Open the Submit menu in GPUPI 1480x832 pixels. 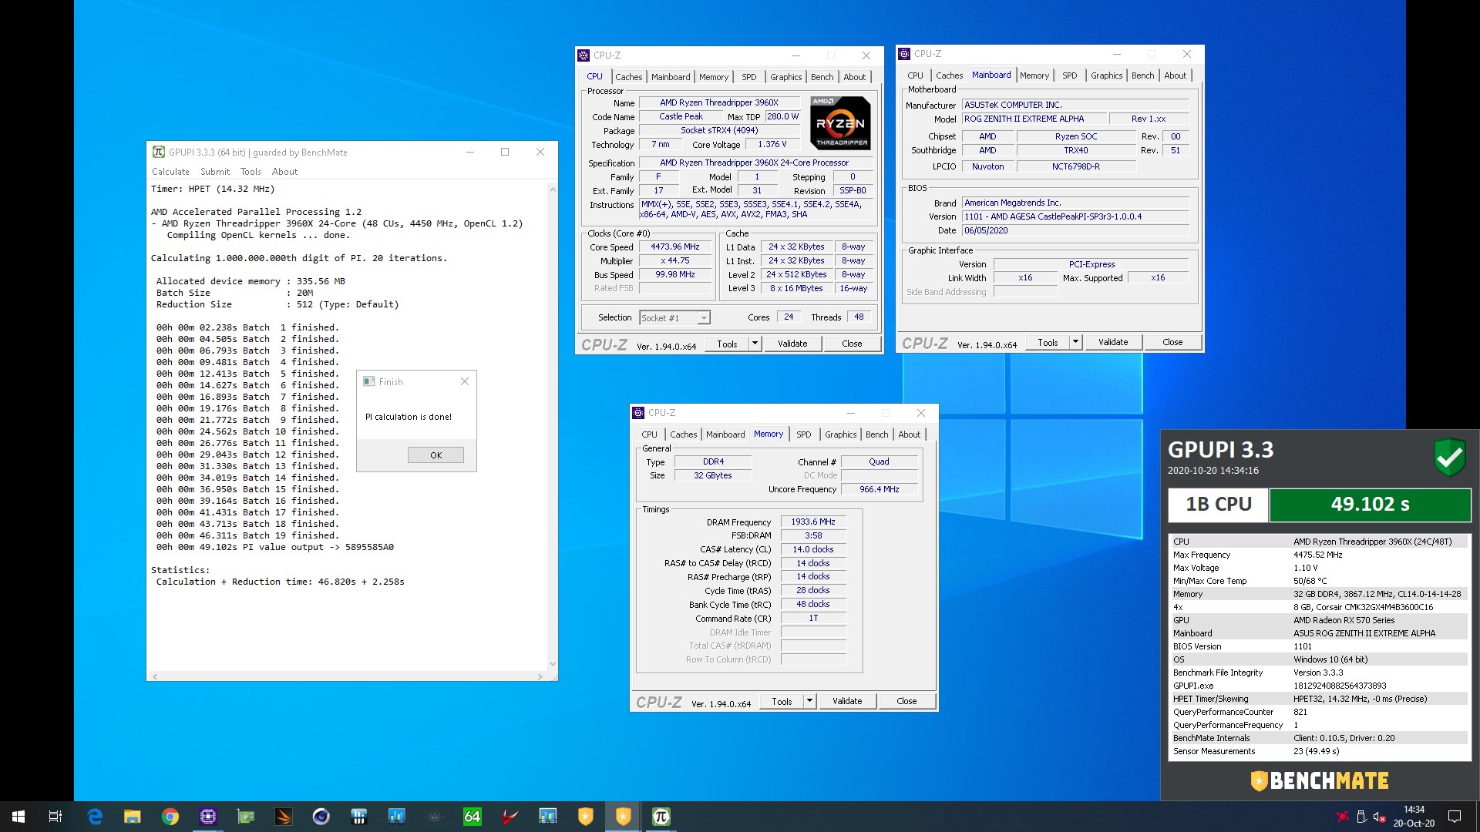click(215, 172)
